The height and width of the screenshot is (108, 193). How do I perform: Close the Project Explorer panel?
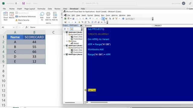(81, 25)
